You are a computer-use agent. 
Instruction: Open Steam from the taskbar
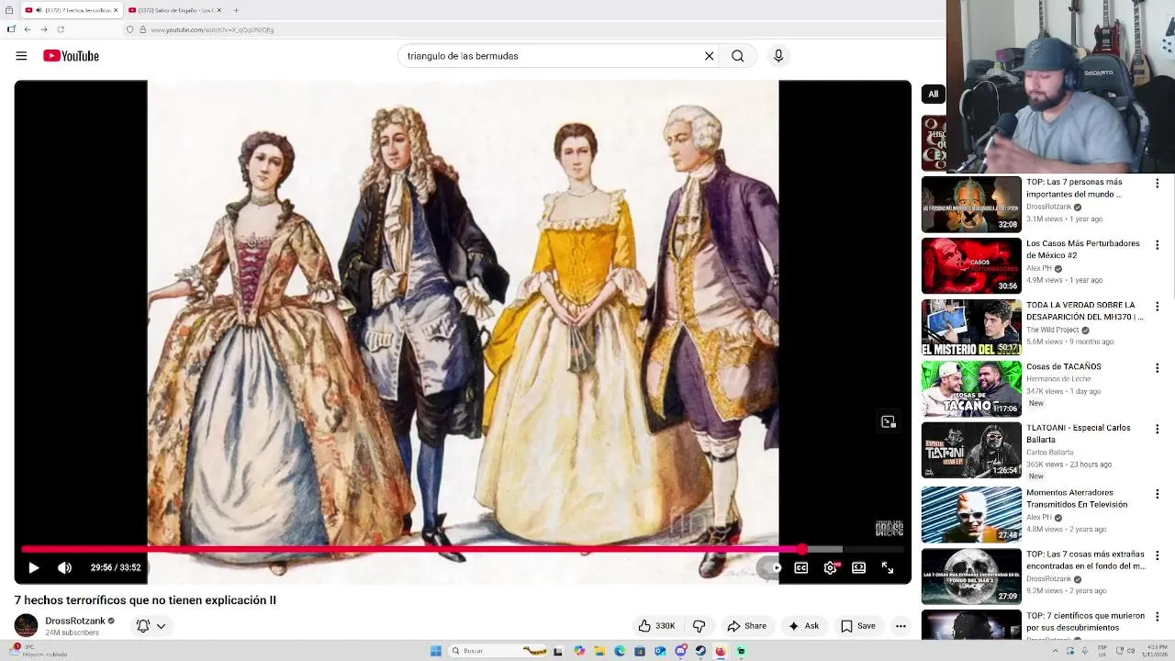coord(700,651)
